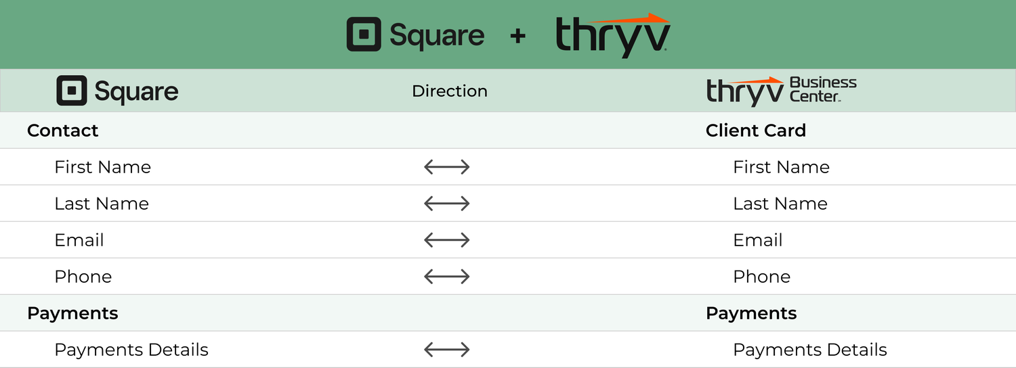
Task: Click Last Name in the Thryv column
Action: pyautogui.click(x=780, y=204)
